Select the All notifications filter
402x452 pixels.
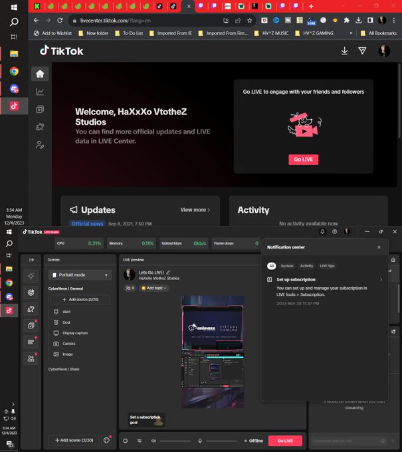tap(272, 266)
